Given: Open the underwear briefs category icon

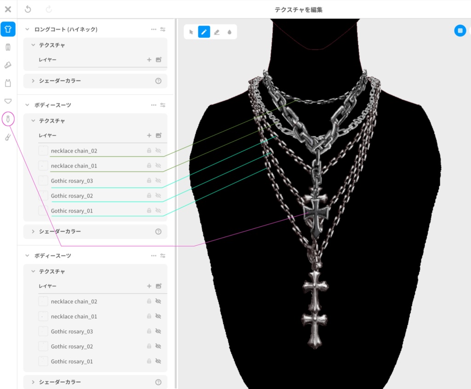Looking at the screenshot, I should pos(8,101).
